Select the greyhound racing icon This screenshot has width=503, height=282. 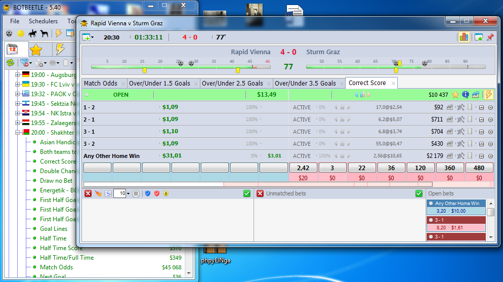coord(44,33)
